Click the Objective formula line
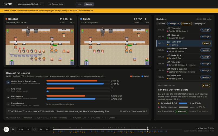 (61, 118)
